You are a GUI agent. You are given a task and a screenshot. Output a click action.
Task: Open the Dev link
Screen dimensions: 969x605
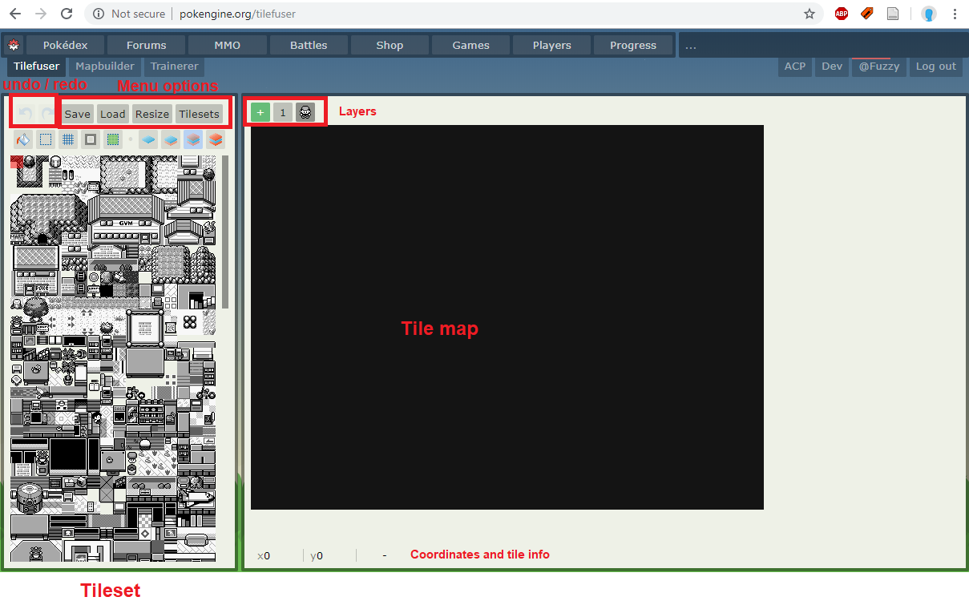point(832,67)
